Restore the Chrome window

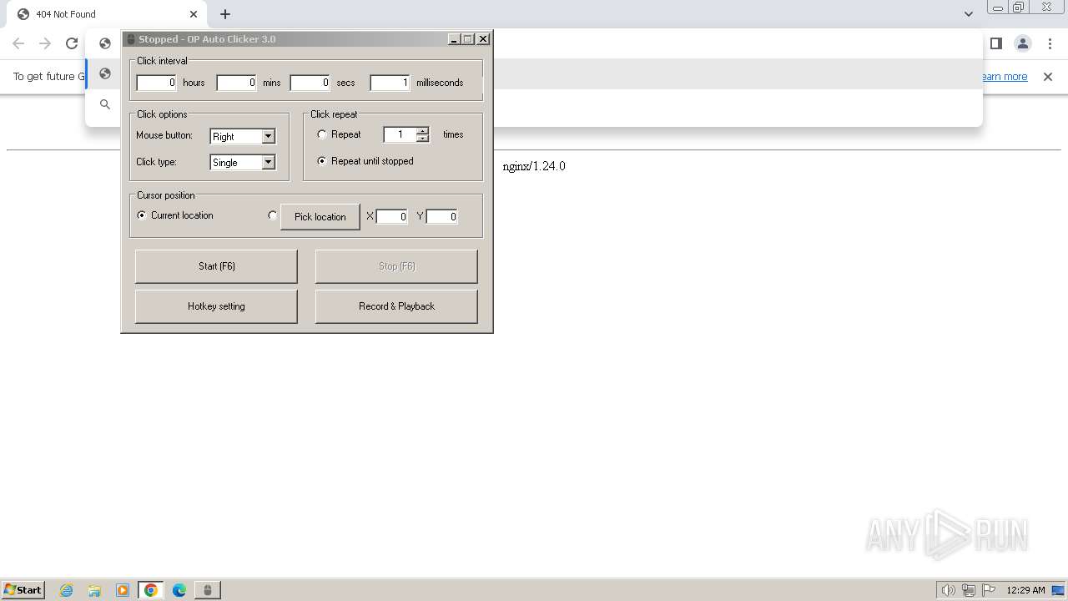1019,8
